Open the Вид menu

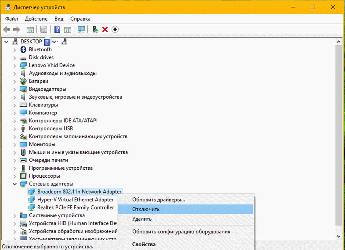pos(59,19)
